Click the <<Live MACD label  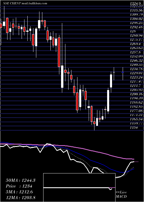[121, 194]
